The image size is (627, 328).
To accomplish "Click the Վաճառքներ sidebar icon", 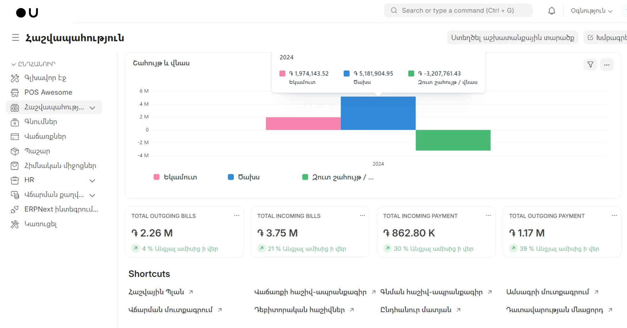I will 15,136.
